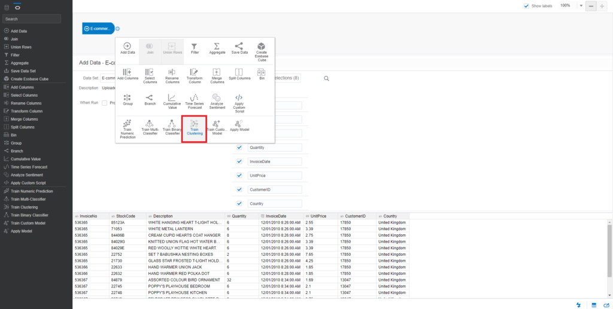Click the lightning bolt icon in the bottom bar
613x309 pixels.
coord(578,305)
